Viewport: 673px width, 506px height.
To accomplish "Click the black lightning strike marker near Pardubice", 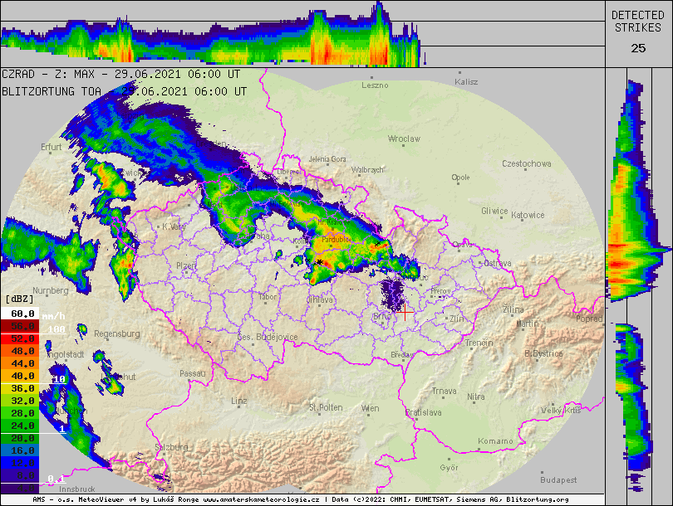I will pos(319,262).
